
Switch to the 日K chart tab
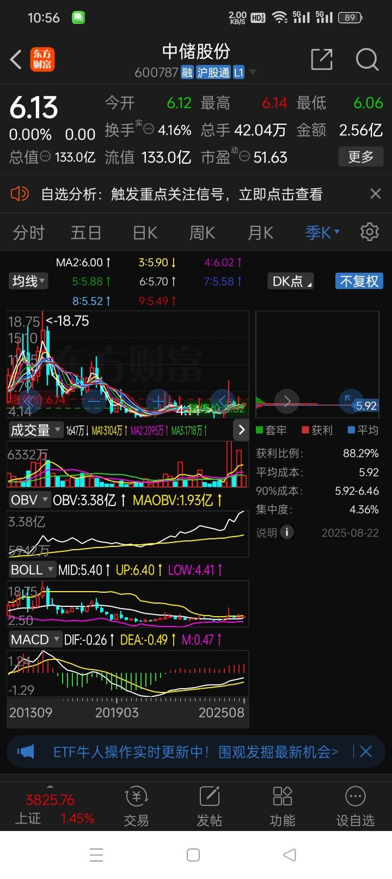point(145,233)
